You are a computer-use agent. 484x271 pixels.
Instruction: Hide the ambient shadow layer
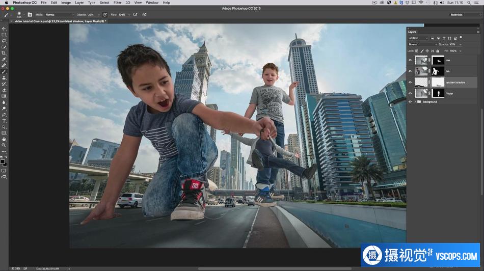tap(410, 82)
